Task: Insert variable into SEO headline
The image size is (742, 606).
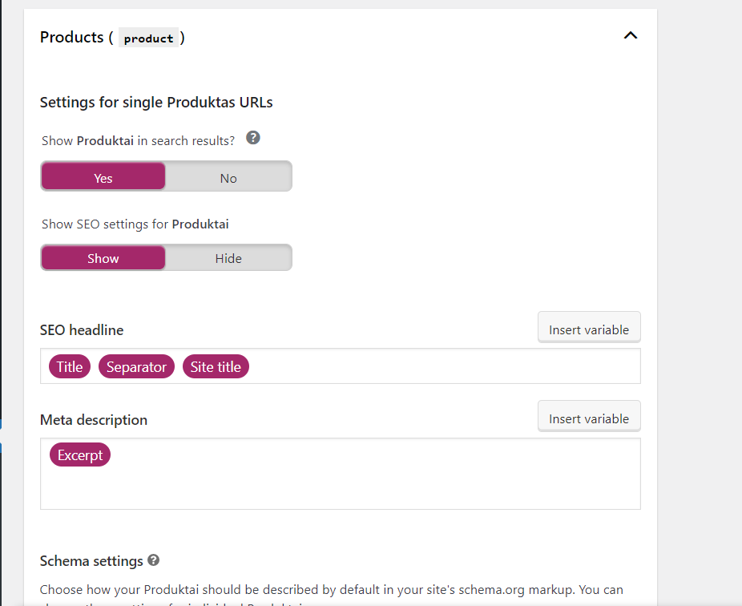Action: (x=588, y=329)
